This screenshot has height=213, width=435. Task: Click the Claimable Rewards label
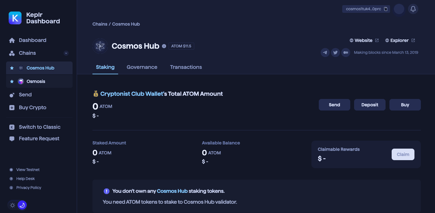(x=339, y=149)
